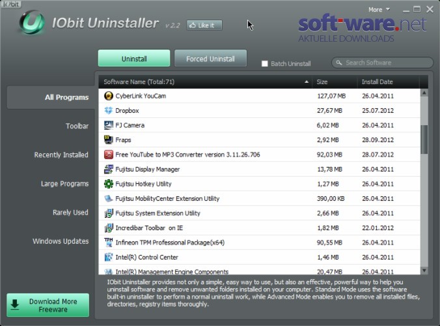The width and height of the screenshot is (440, 326).
Task: Open the Windows Updates category
Action: coord(61,241)
